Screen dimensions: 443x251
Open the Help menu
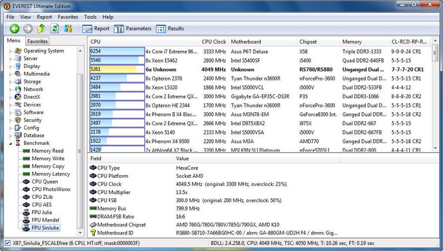coord(108,17)
